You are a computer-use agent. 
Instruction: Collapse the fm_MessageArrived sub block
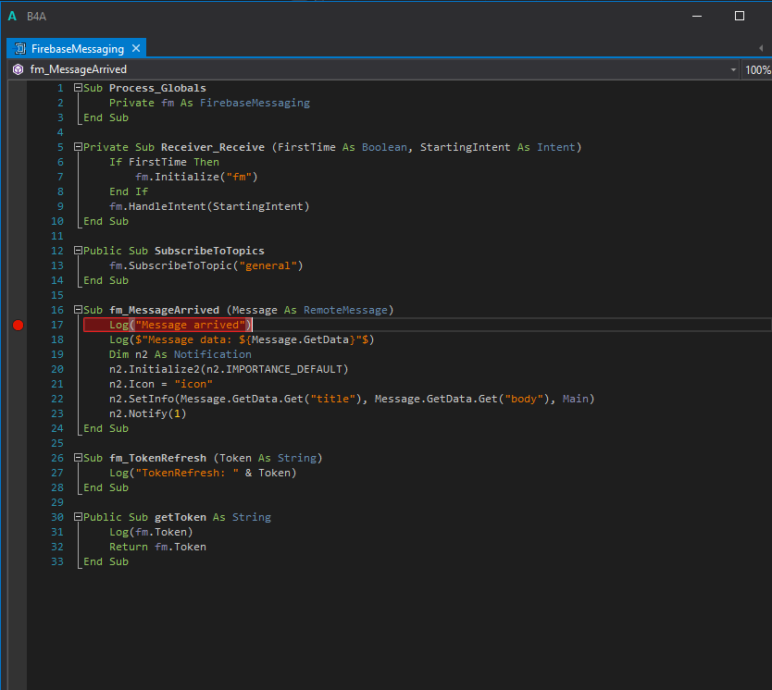(x=79, y=310)
